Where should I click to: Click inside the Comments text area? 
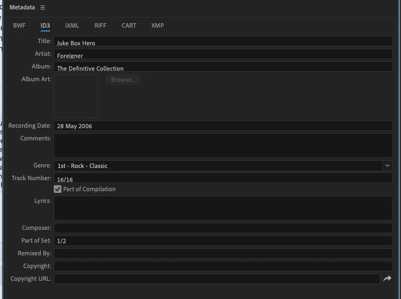coord(223,145)
